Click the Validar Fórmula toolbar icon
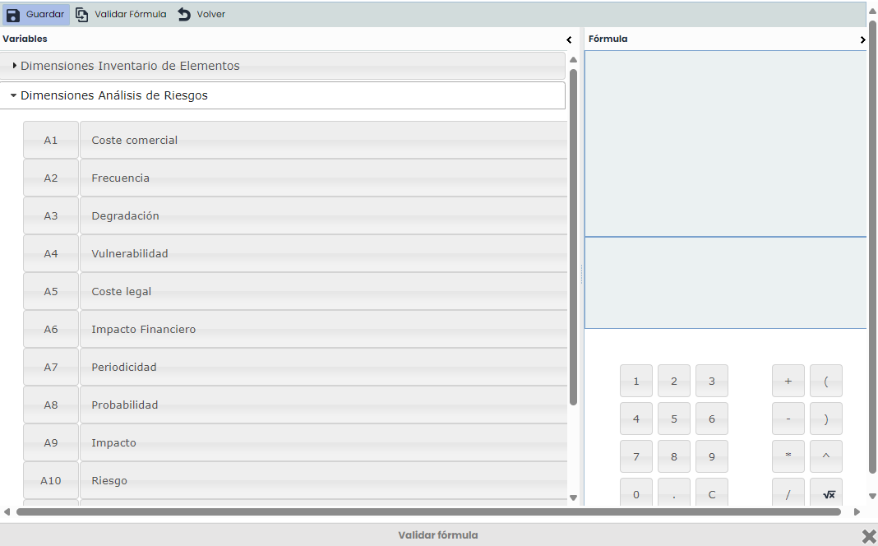This screenshot has height=546, width=878. pos(82,15)
